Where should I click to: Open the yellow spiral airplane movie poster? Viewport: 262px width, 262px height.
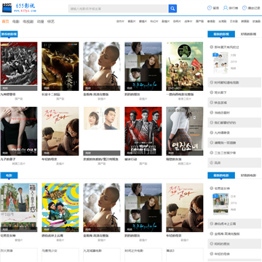[x=60, y=207]
